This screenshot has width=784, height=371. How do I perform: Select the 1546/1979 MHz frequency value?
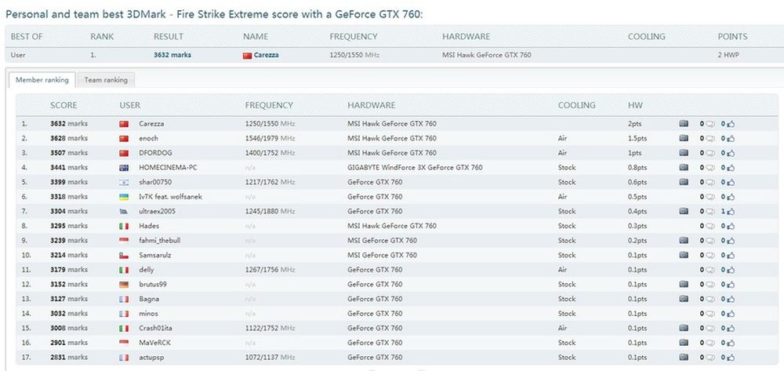coord(270,138)
